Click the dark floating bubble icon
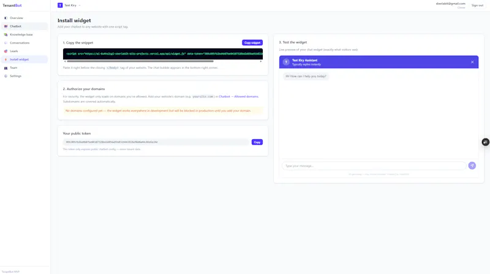Screen dimensions: 490x274 tap(485, 142)
